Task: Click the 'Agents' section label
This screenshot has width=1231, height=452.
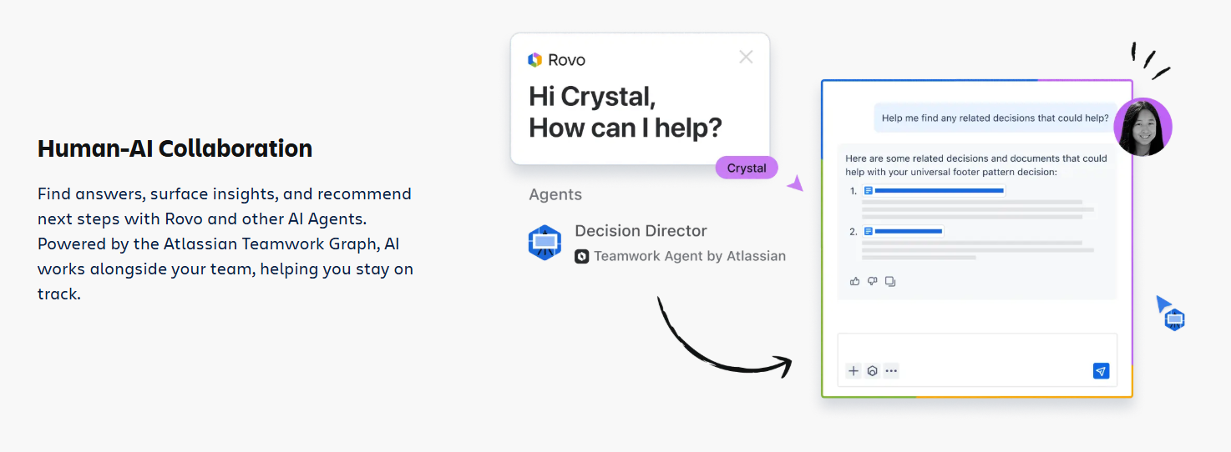Action: coord(555,194)
